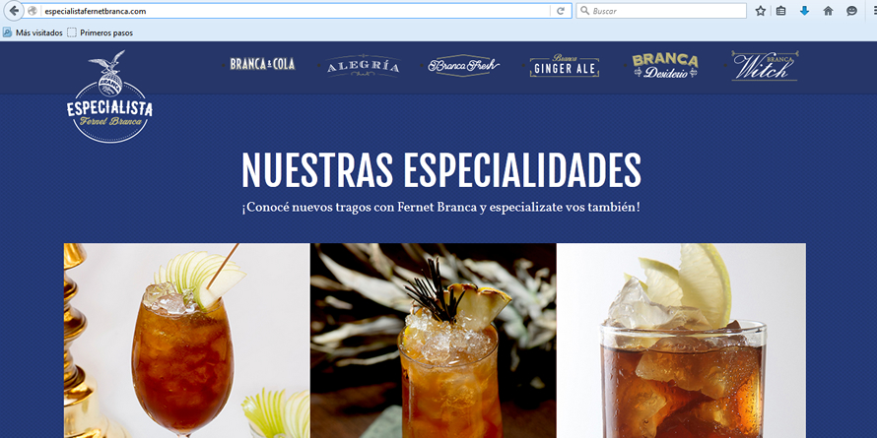Click the Especialista Fernet Branca logo

(x=109, y=96)
